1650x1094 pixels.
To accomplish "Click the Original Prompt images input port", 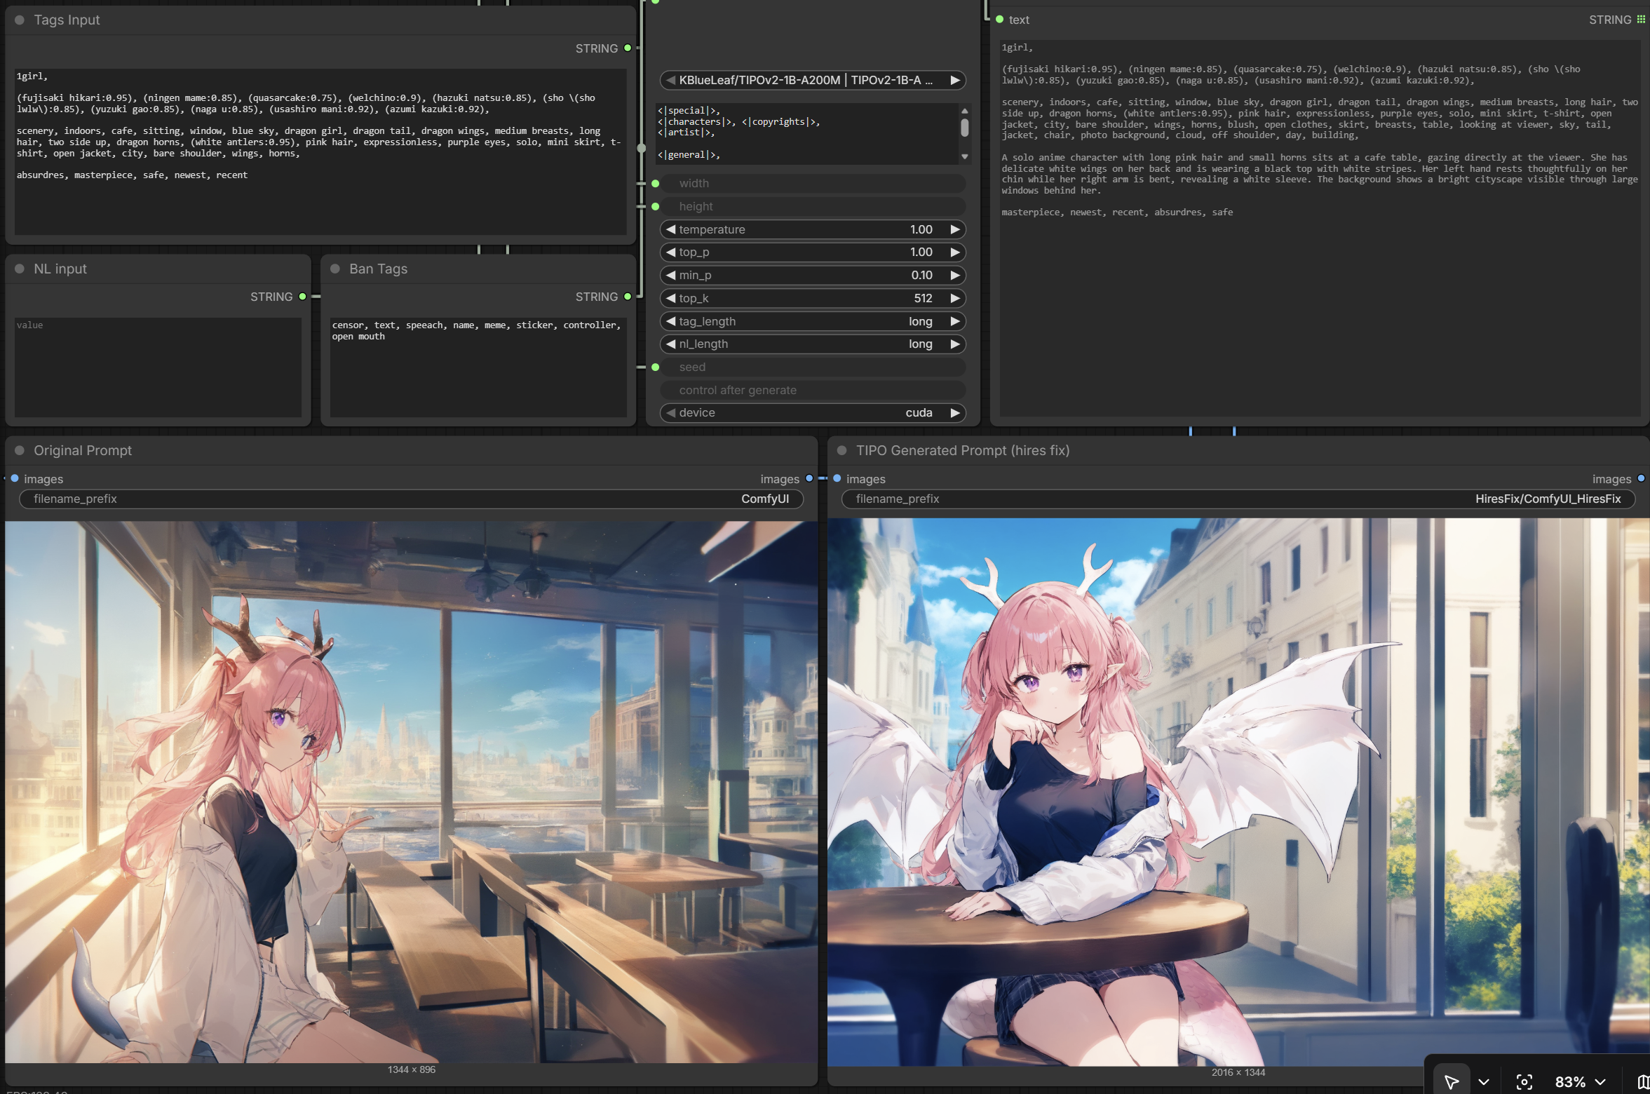I will (14, 478).
